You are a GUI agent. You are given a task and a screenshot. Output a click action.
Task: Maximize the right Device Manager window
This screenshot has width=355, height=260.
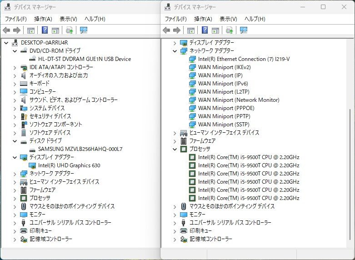323,7
